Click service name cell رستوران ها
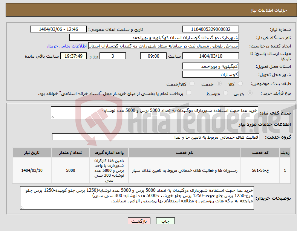297x231 pixels. click(x=184, y=170)
